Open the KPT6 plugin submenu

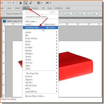click(40, 89)
